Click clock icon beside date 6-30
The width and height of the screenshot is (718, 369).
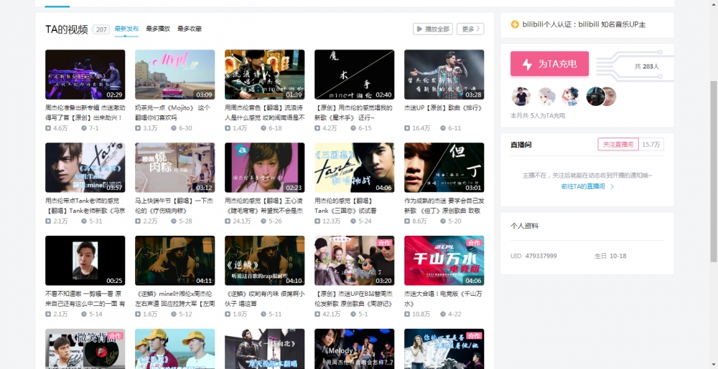point(174,128)
